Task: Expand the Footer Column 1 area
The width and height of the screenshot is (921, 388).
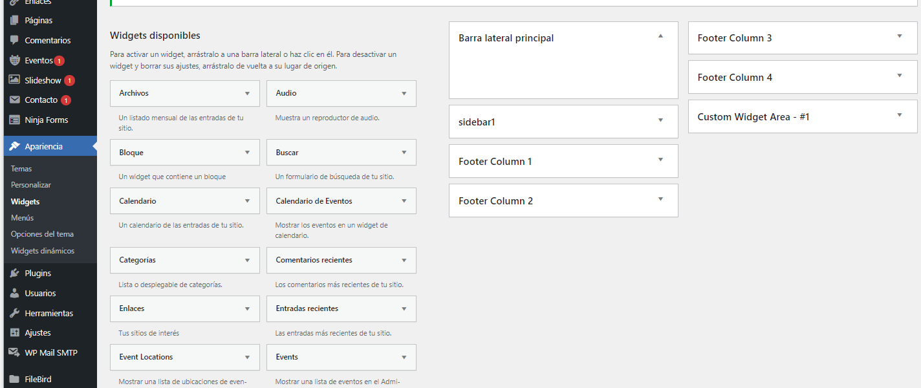Action: click(x=660, y=160)
